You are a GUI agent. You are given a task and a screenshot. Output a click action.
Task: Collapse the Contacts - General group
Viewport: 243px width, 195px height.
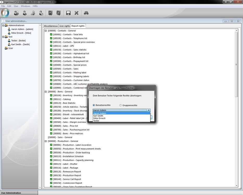tap(46, 31)
